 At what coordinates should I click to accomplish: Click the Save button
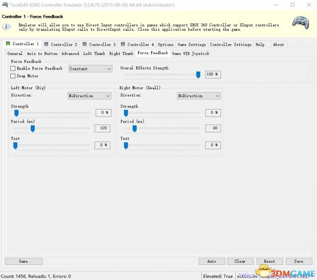[x=299, y=261]
